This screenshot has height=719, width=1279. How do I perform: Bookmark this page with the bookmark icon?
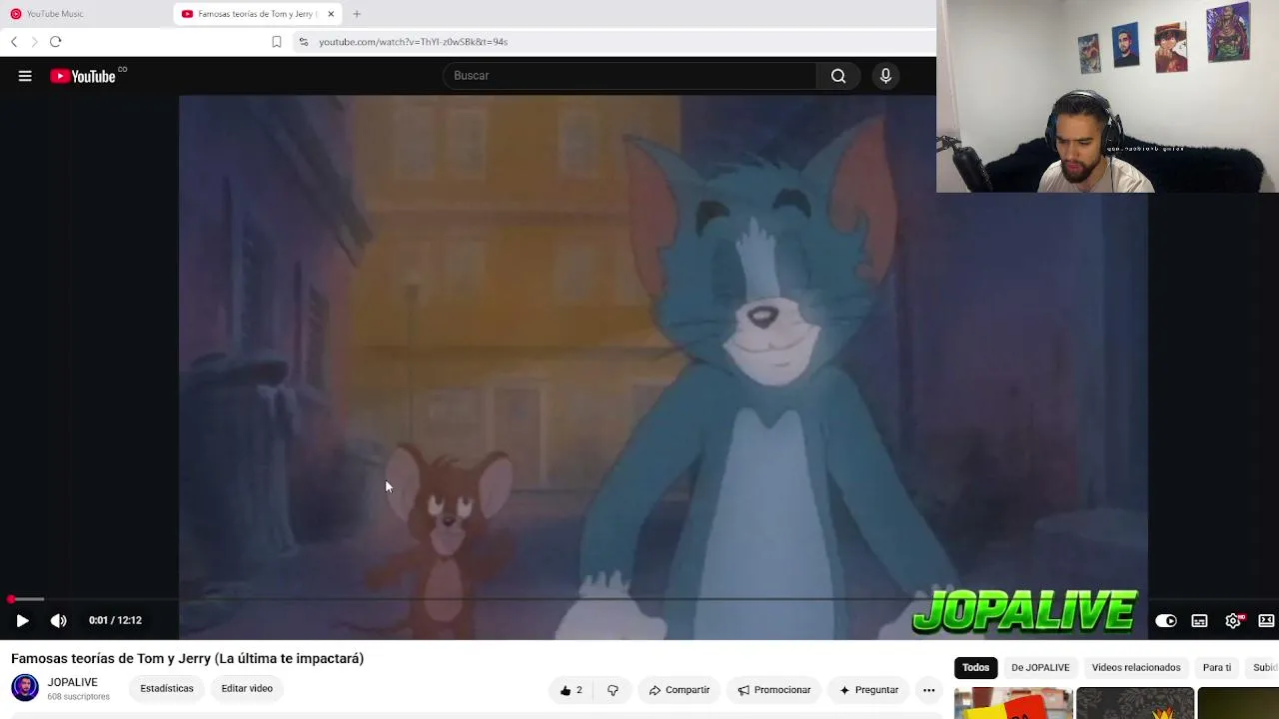277,42
